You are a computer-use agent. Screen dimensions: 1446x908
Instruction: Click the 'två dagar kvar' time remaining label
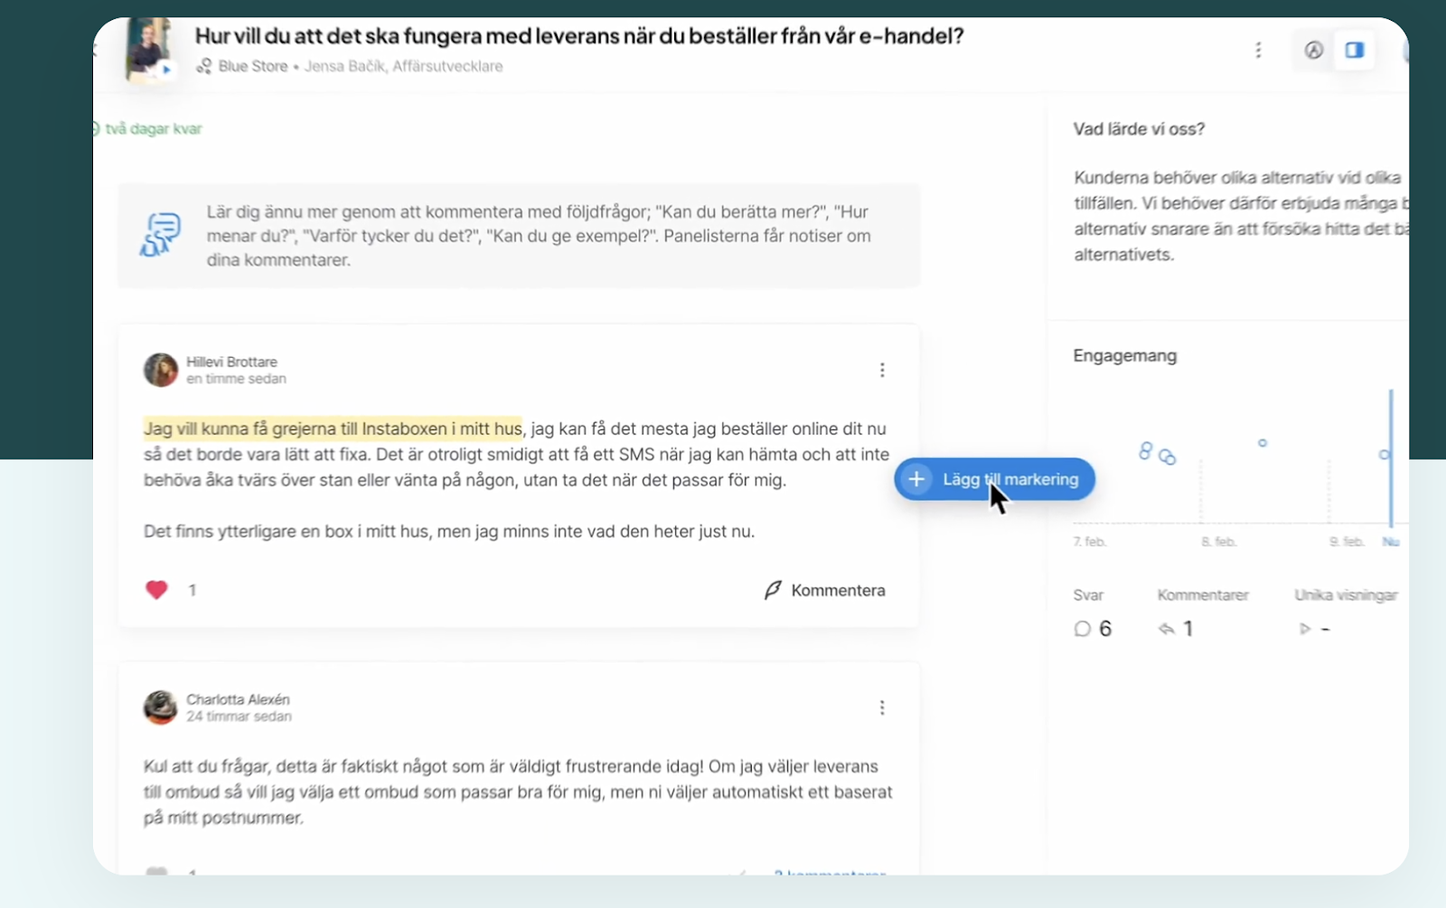coord(153,128)
